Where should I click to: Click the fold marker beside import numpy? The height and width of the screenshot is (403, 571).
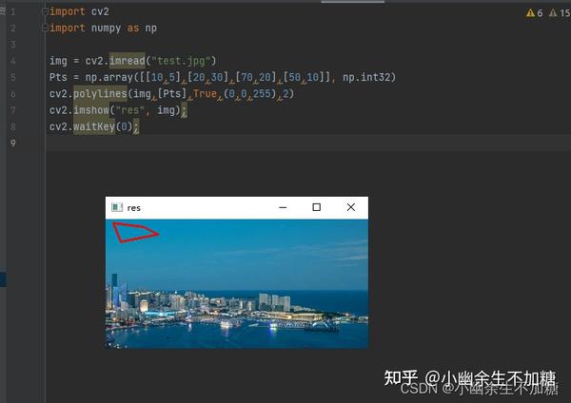click(x=45, y=28)
